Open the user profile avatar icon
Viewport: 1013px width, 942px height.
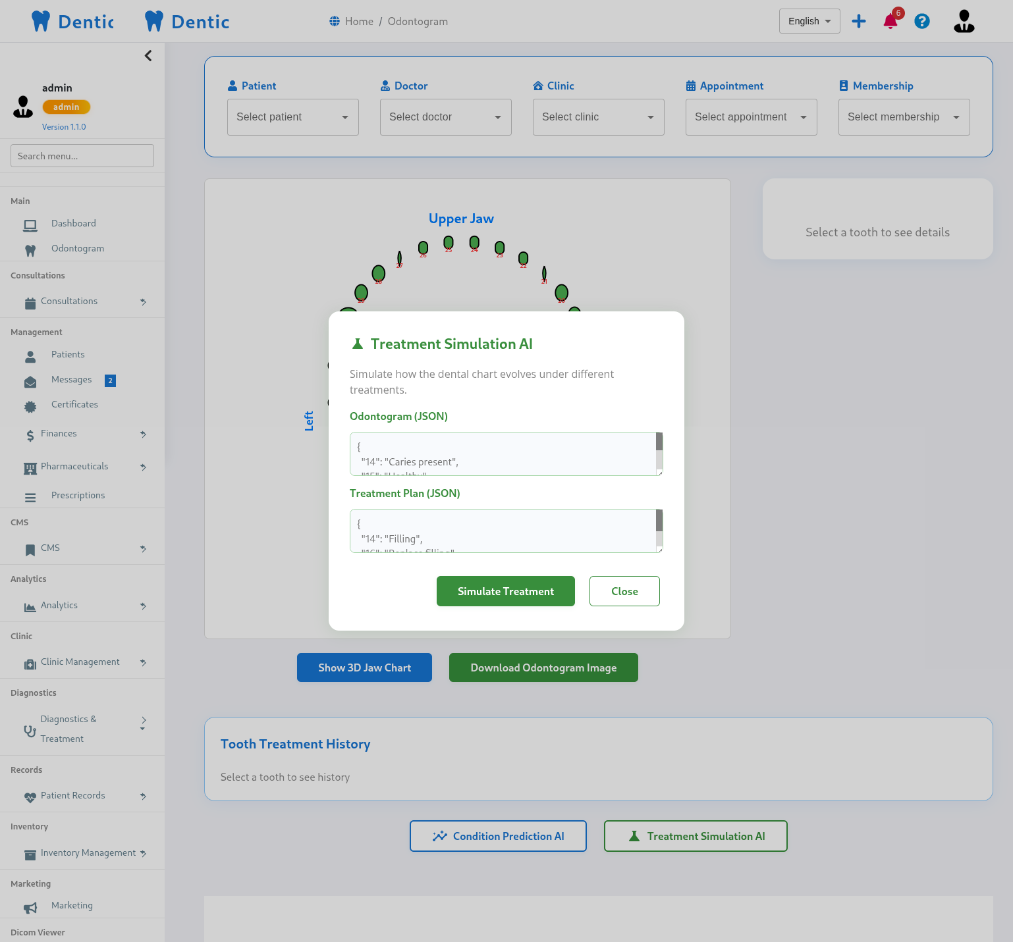[964, 22]
